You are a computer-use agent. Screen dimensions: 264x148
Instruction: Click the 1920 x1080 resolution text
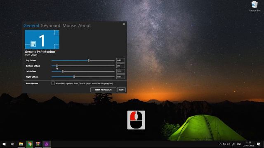click(x=31, y=55)
